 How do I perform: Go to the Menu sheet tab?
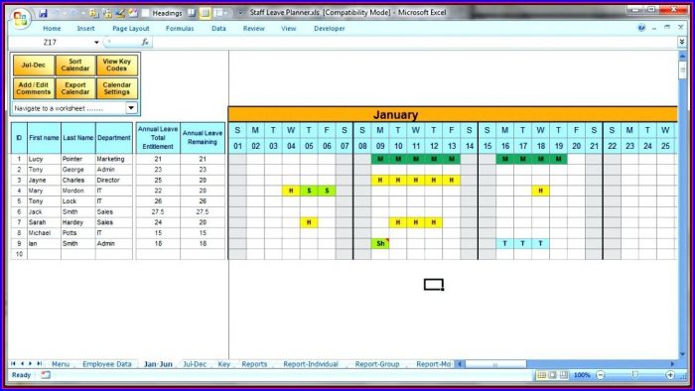pos(61,364)
